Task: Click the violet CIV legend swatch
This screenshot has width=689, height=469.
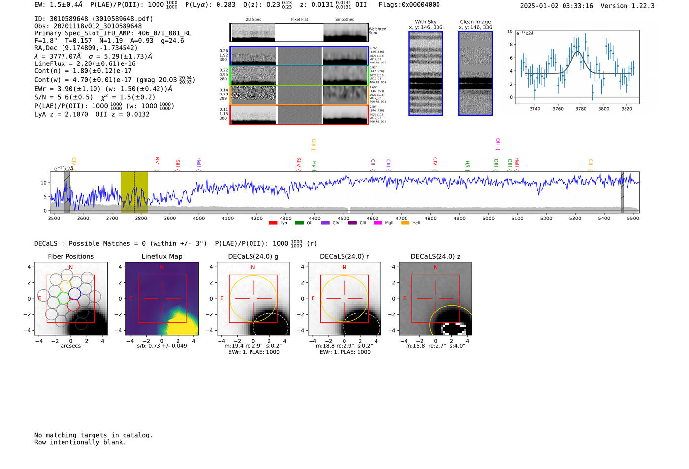Action: pos(325,223)
